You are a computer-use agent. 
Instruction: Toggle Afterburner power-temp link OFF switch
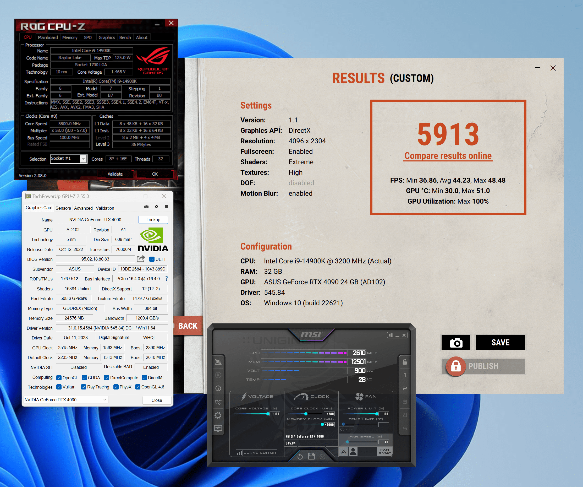point(346,430)
